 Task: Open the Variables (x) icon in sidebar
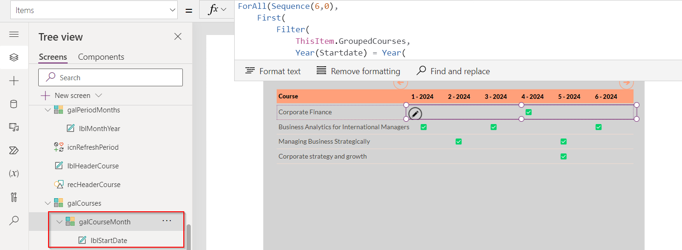(14, 174)
